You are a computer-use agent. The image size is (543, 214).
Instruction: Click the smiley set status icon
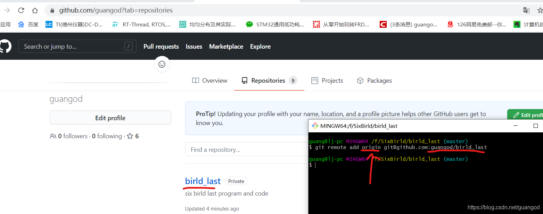tap(162, 64)
